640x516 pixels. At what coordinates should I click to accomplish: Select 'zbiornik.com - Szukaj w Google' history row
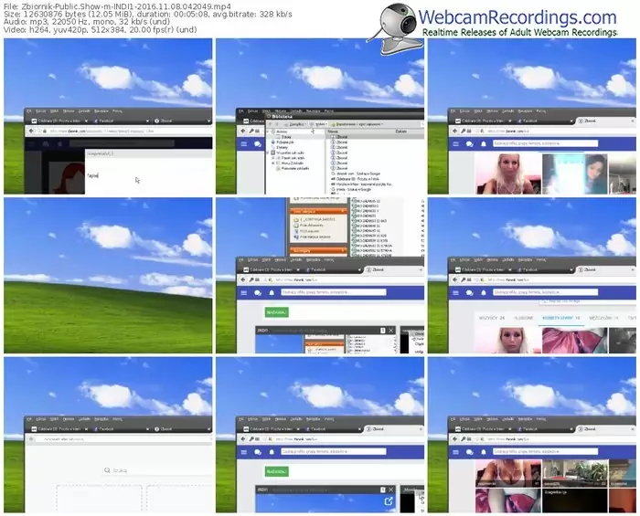(356, 174)
